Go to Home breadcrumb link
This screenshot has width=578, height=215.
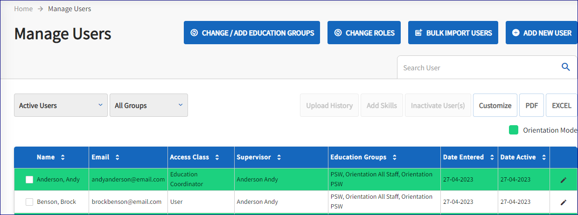point(23,9)
